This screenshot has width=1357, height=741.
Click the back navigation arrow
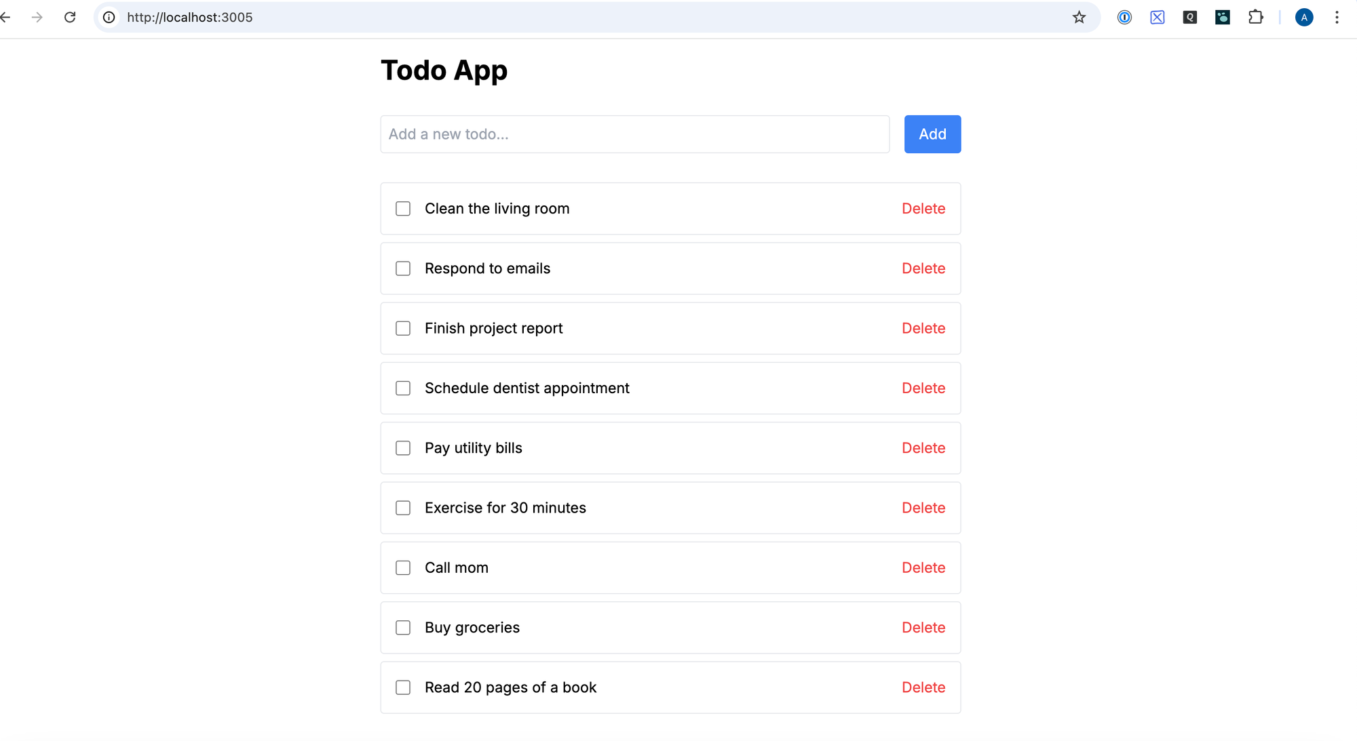tap(5, 17)
